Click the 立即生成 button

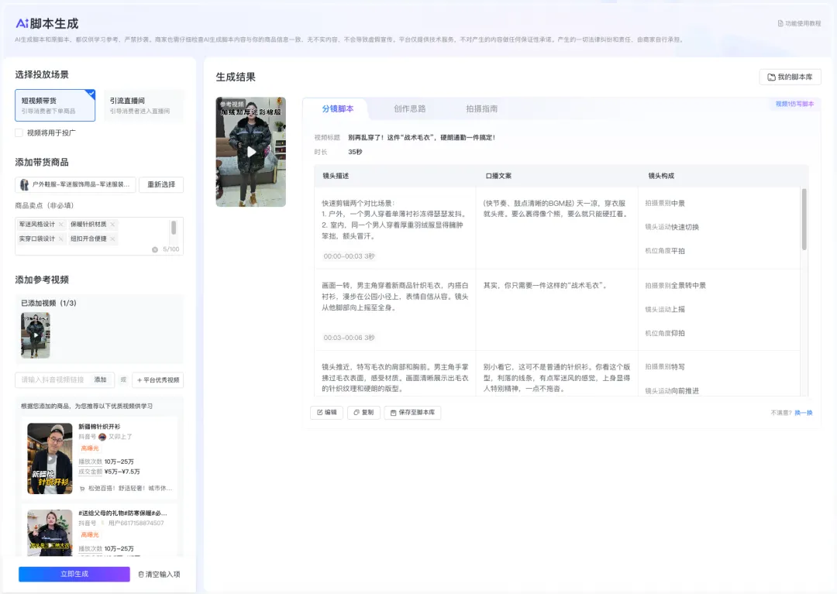pos(74,575)
